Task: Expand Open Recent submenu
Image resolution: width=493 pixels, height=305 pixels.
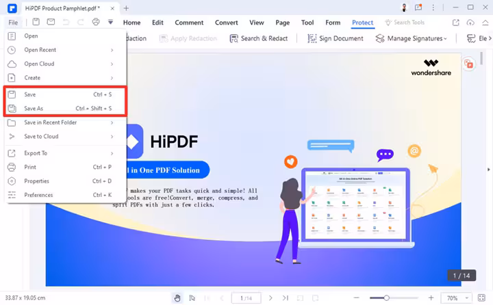Action: pyautogui.click(x=65, y=50)
